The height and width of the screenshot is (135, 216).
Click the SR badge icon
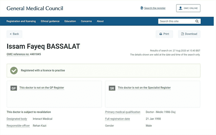[x=112, y=88]
